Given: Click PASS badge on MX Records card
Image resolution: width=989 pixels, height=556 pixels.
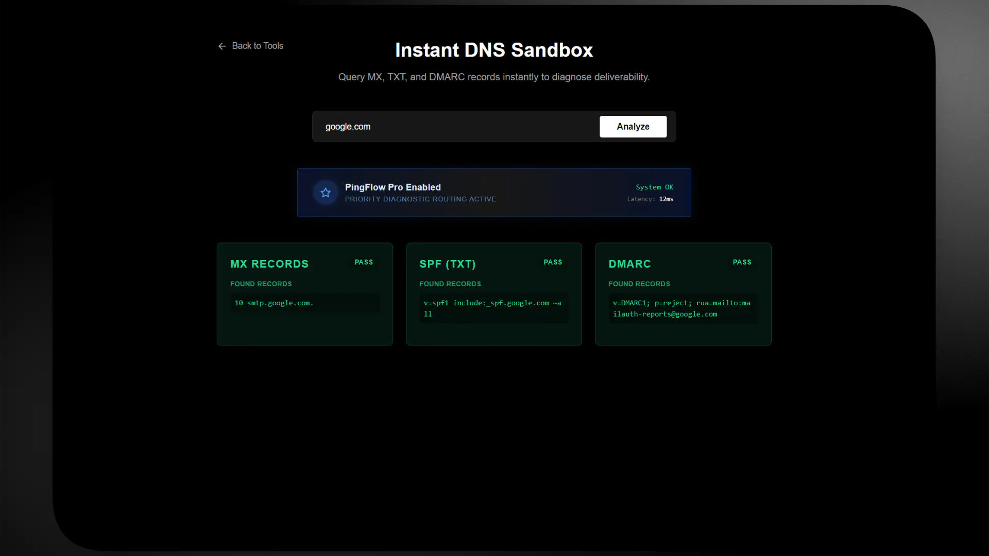Looking at the screenshot, I should click(364, 262).
